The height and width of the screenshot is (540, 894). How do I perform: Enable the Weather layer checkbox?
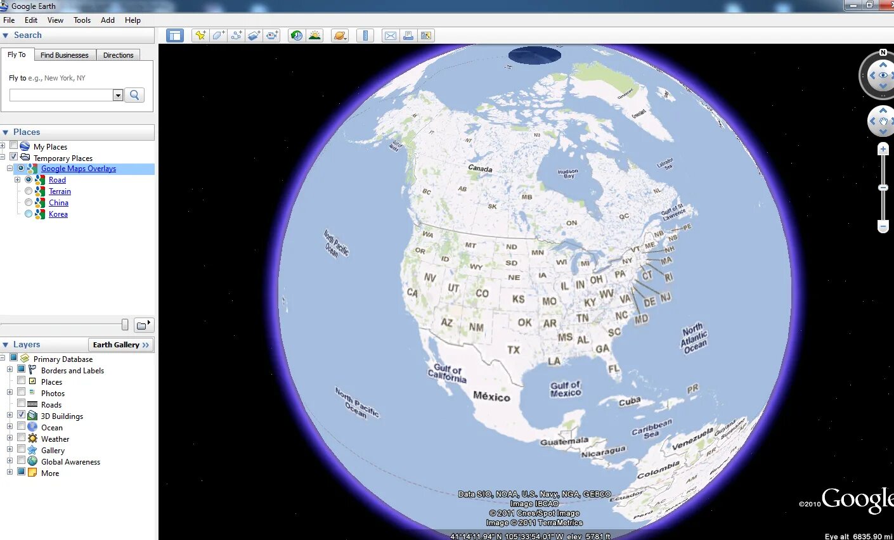click(21, 438)
